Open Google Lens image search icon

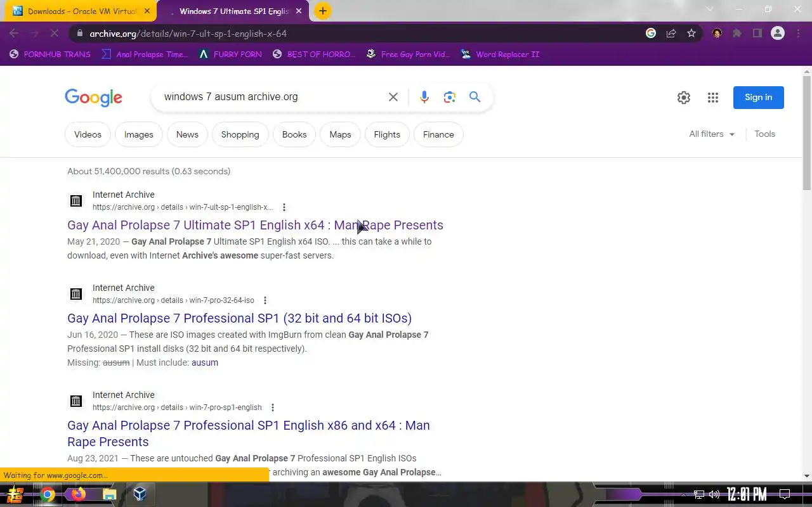click(x=450, y=97)
